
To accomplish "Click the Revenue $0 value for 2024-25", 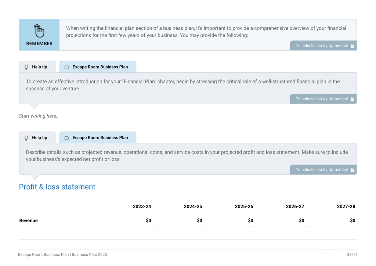I will coord(199,221).
